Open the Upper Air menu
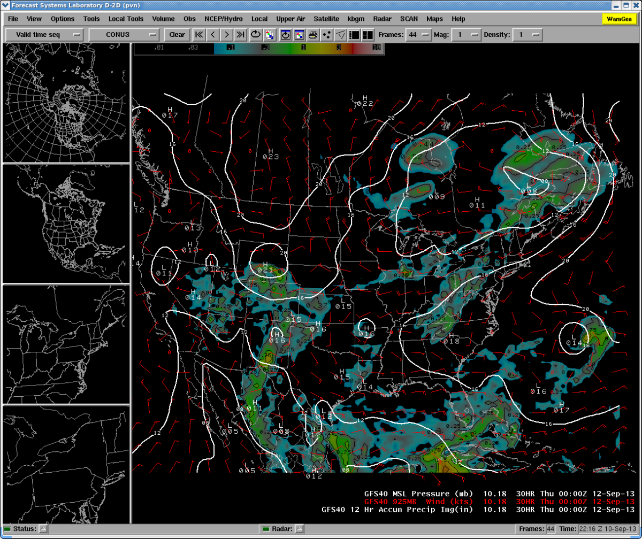The height and width of the screenshot is (539, 642). pos(291,19)
